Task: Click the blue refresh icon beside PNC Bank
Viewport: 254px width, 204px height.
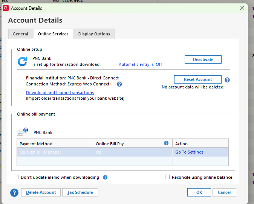Action: [22, 61]
